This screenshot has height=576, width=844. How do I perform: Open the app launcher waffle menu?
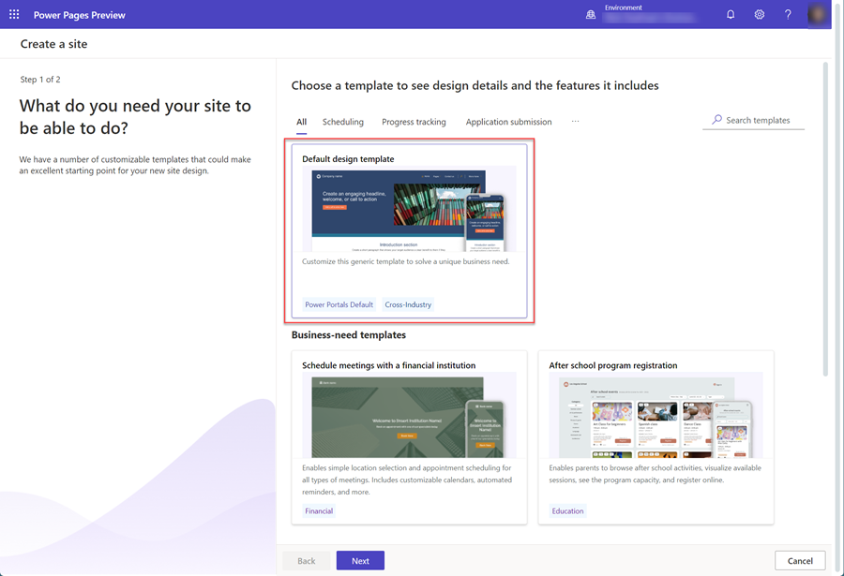coord(13,14)
